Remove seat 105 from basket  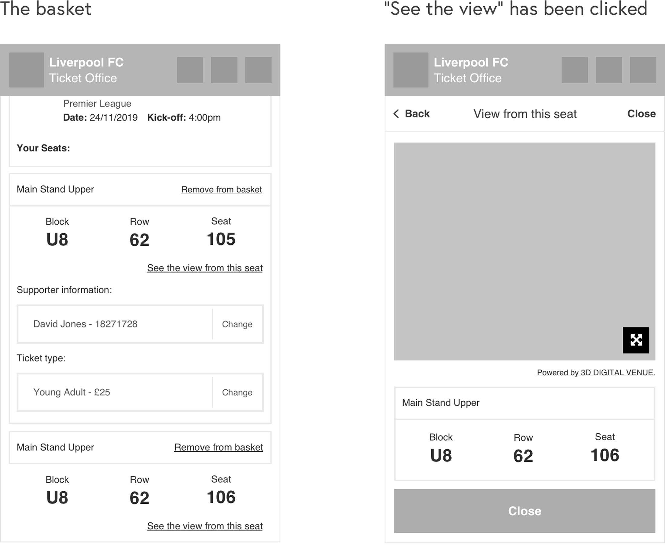tap(221, 189)
